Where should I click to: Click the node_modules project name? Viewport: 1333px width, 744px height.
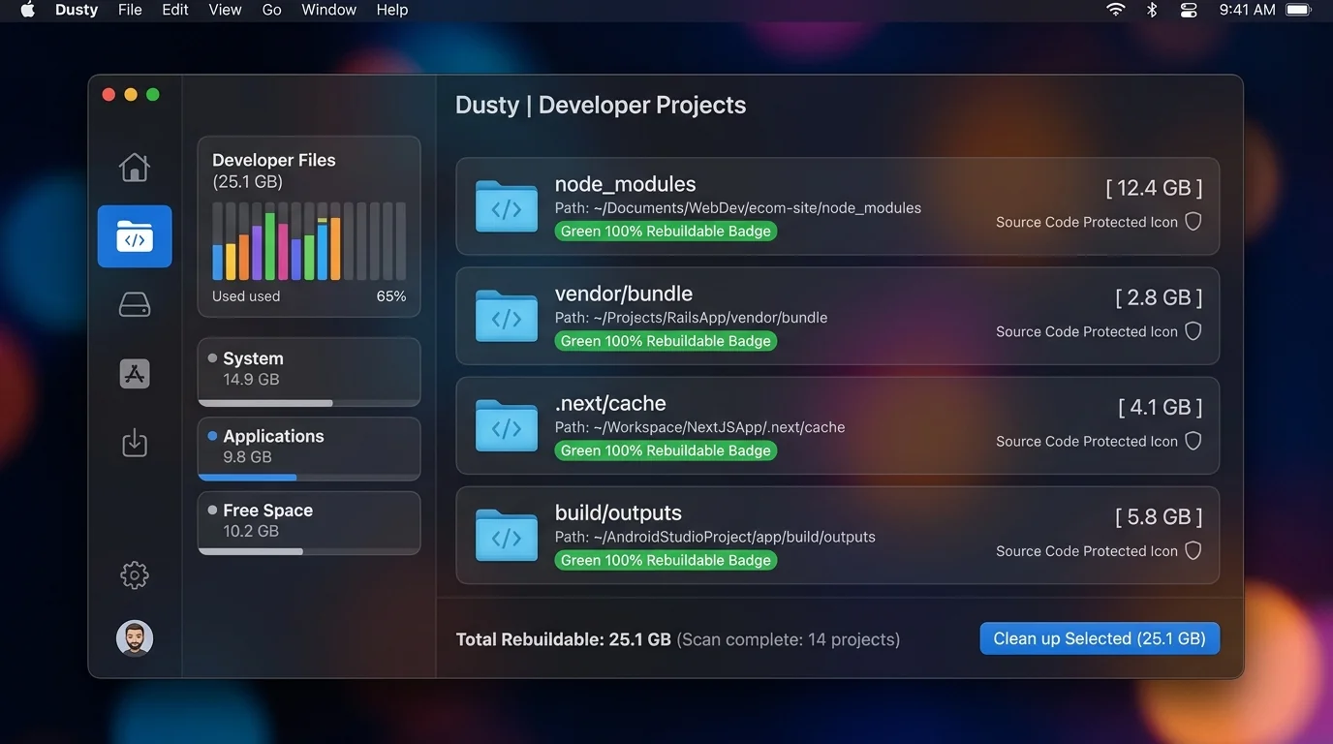point(626,184)
